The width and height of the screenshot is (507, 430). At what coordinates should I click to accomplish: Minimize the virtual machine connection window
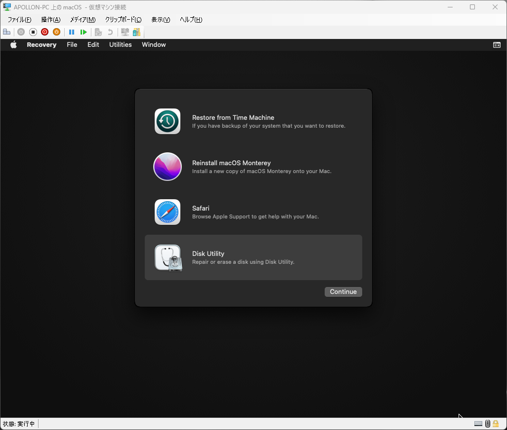coord(450,7)
